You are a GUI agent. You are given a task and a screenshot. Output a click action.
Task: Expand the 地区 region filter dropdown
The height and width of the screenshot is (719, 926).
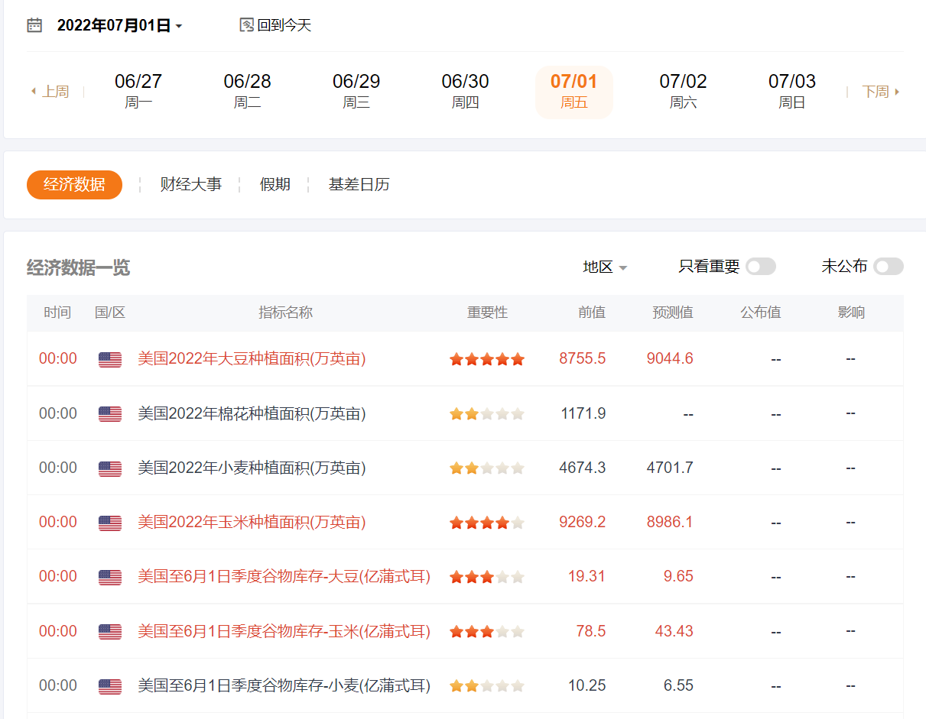[605, 267]
